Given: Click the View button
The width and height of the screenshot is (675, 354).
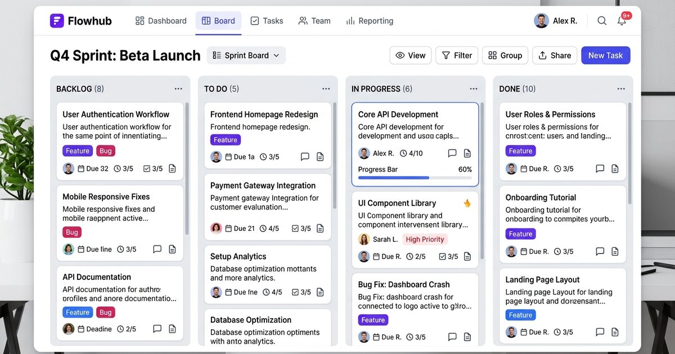Looking at the screenshot, I should pos(411,56).
